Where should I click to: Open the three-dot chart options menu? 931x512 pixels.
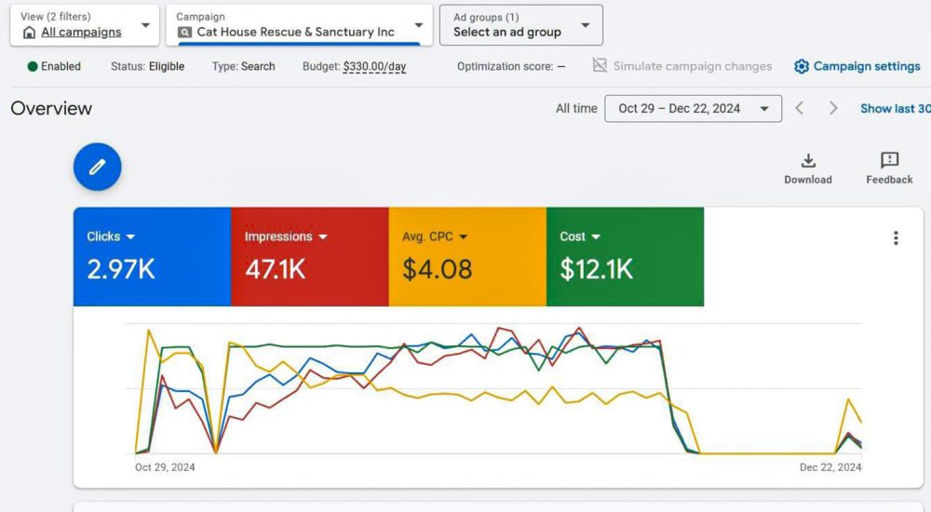tap(896, 238)
